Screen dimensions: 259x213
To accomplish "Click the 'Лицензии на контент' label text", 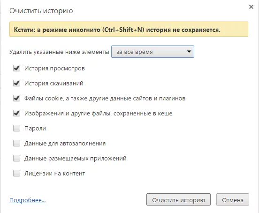I will (x=55, y=174).
